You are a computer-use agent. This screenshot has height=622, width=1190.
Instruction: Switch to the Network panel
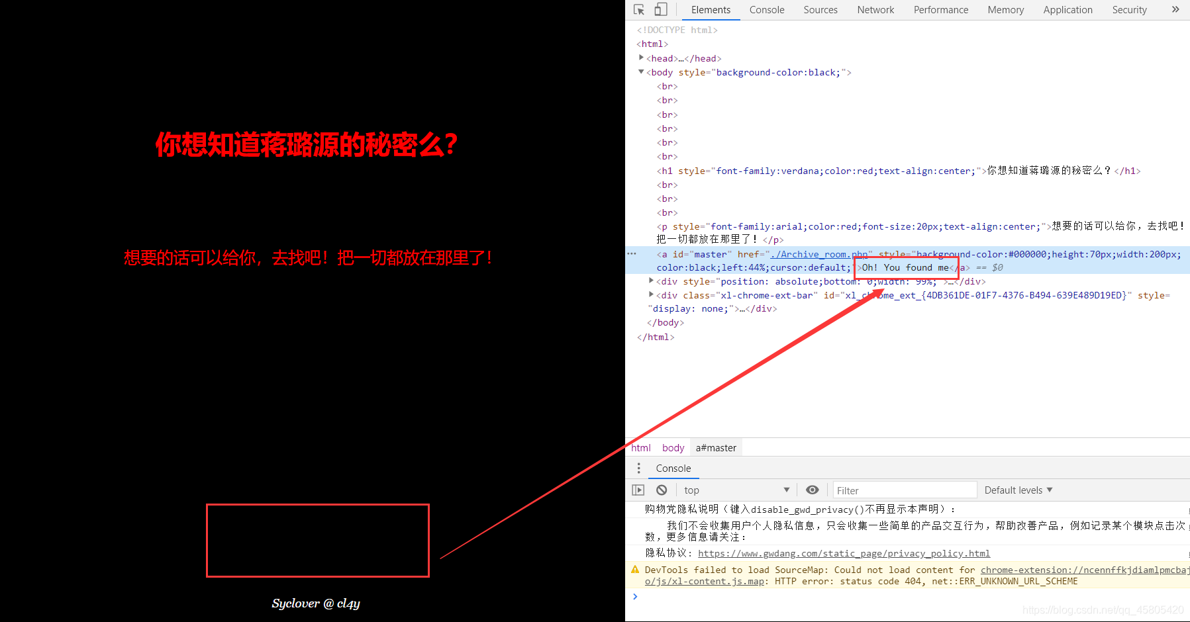click(875, 9)
